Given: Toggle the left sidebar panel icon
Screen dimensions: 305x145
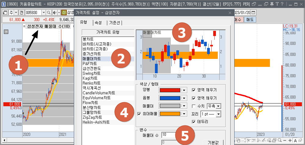Looking at the screenshot, I should point(5,13).
